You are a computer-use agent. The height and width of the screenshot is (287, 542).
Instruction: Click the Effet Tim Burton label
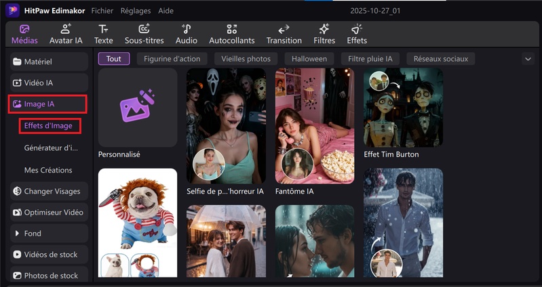(391, 154)
